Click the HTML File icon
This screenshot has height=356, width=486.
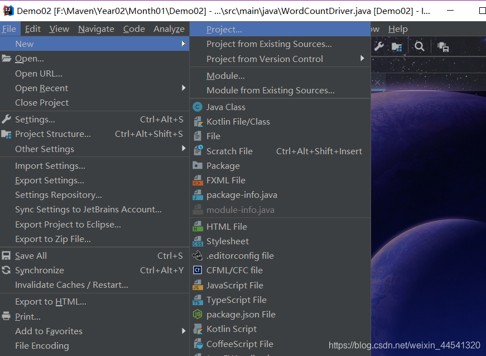(x=198, y=226)
